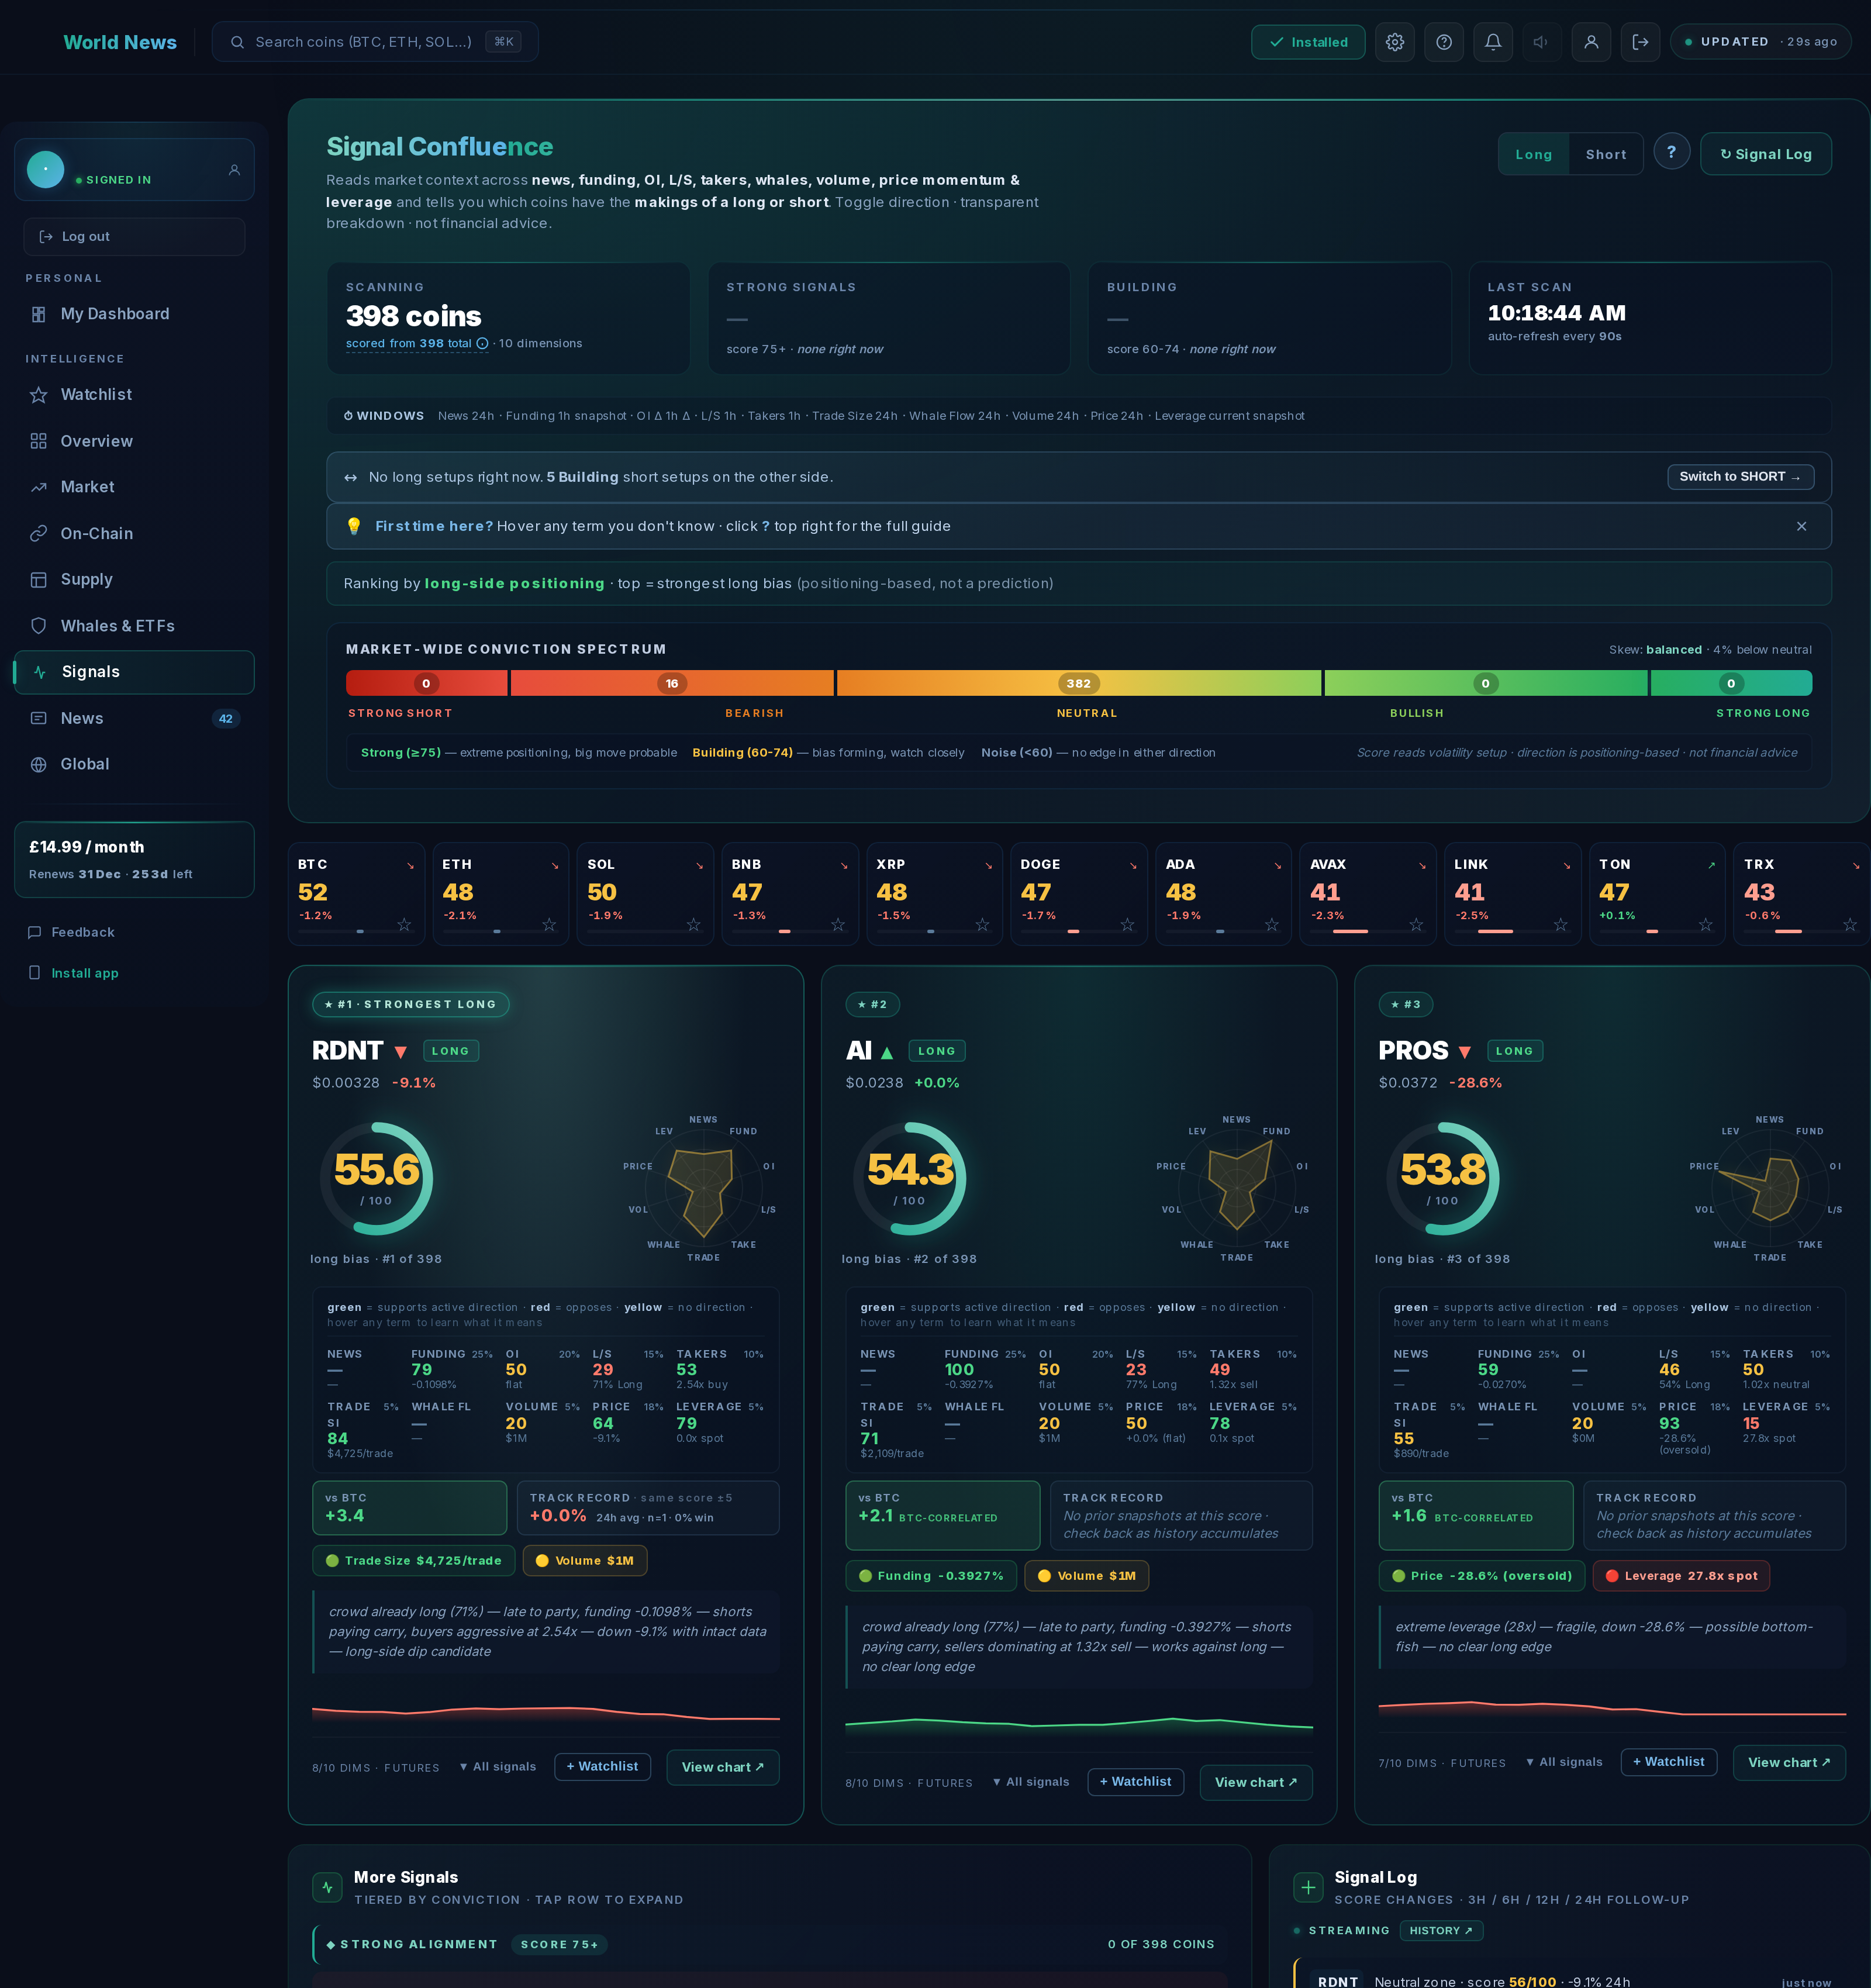Click the Neutral spectrum segment showing 382
1871x1988 pixels.
[x=1079, y=684]
